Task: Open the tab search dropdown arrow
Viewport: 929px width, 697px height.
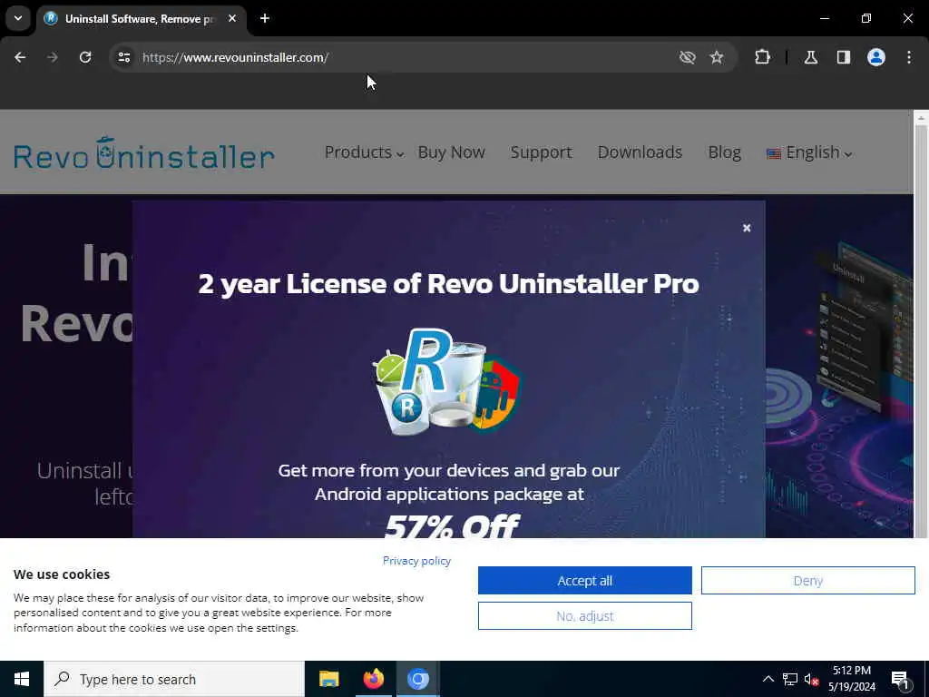Action: 18,18
